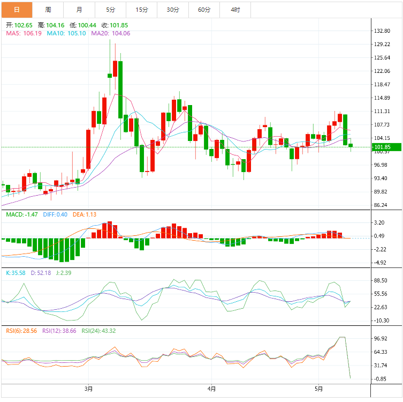Click the DIFF: 0.40 indicator label
403x402 pixels.
pos(55,214)
